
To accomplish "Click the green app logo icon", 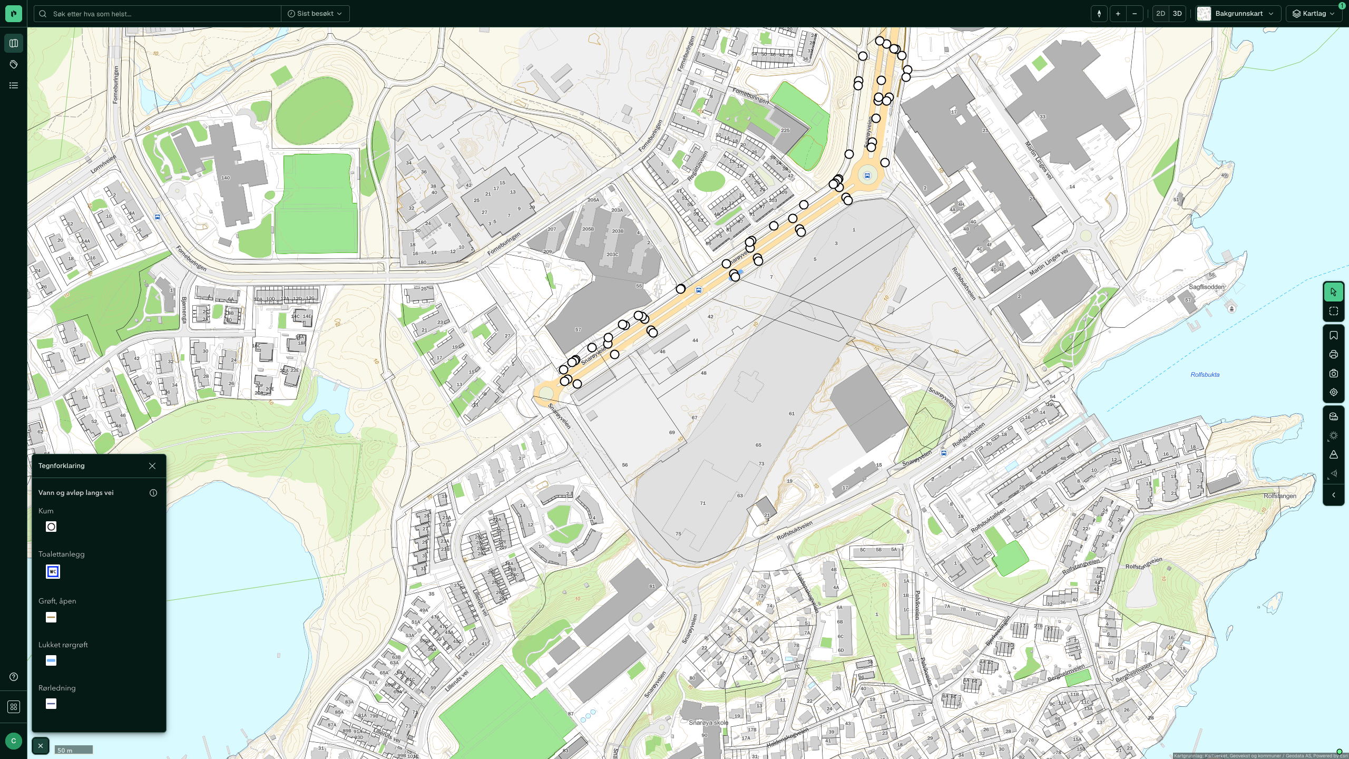I will click(x=14, y=14).
